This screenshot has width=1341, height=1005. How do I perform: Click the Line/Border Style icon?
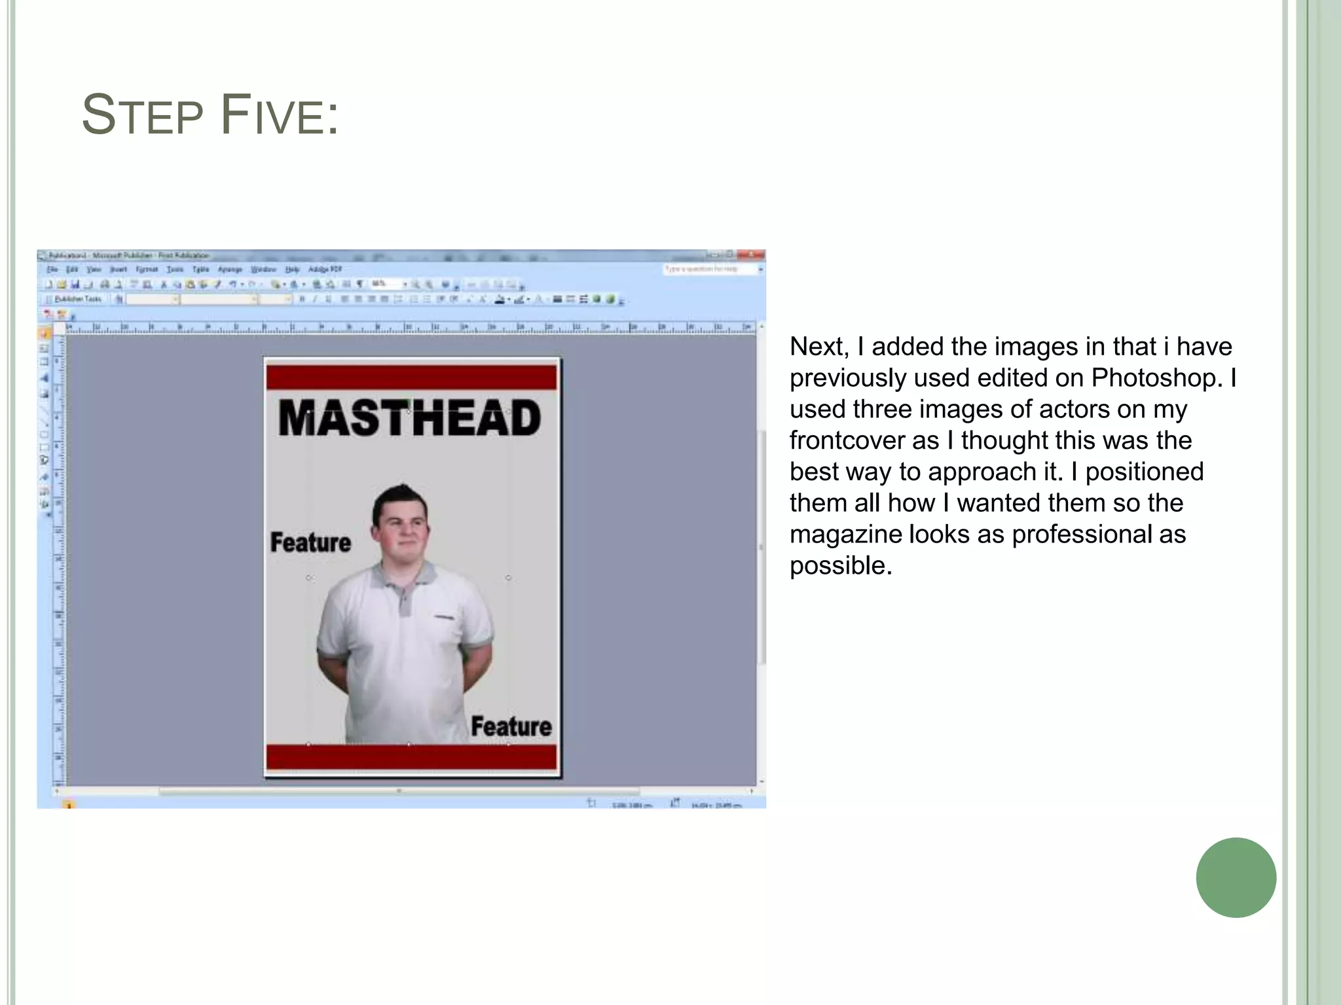pyautogui.click(x=557, y=299)
